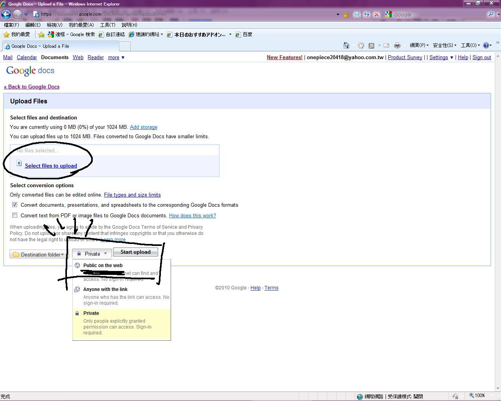Click the Sign out link
Image resolution: width=501 pixels, height=401 pixels.
[x=482, y=57]
